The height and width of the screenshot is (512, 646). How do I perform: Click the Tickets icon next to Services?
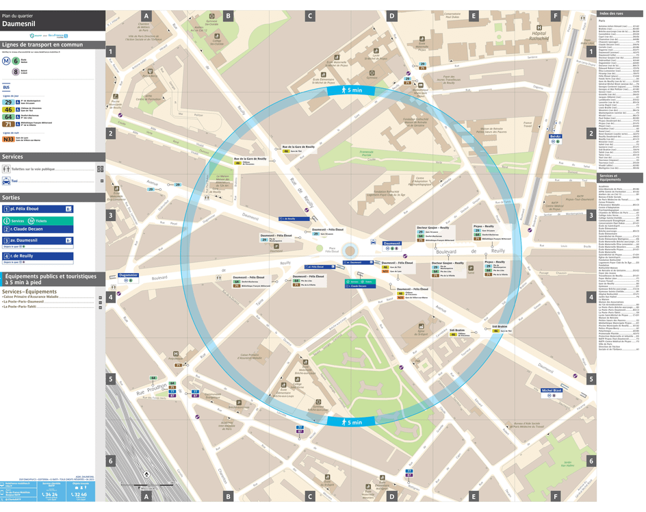click(x=31, y=220)
